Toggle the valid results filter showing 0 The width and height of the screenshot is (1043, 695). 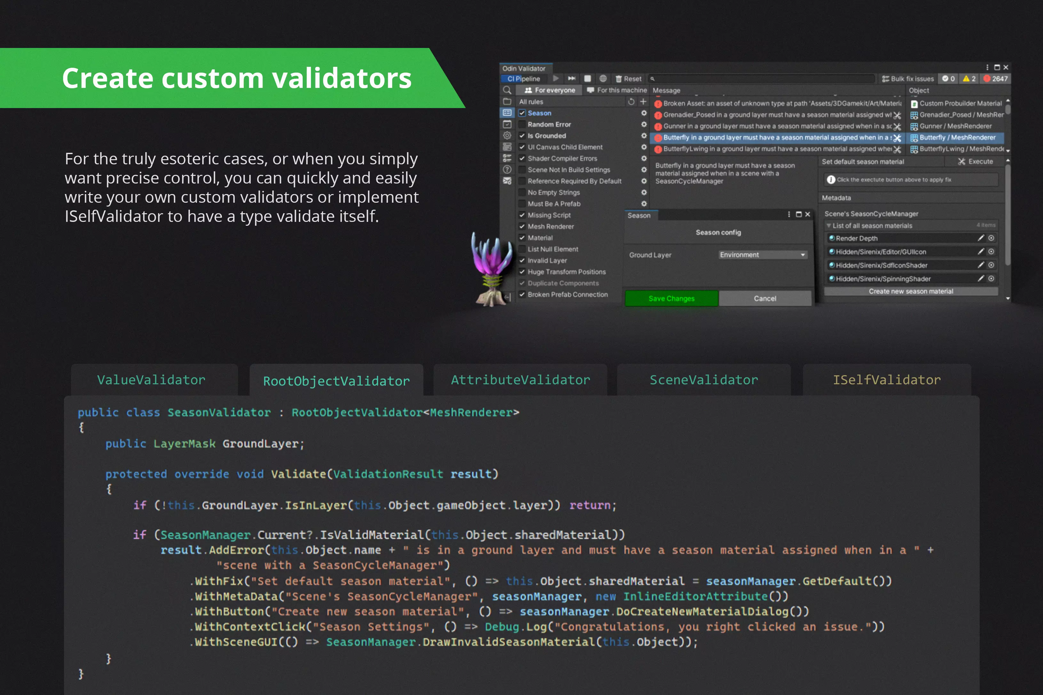pyautogui.click(x=949, y=78)
